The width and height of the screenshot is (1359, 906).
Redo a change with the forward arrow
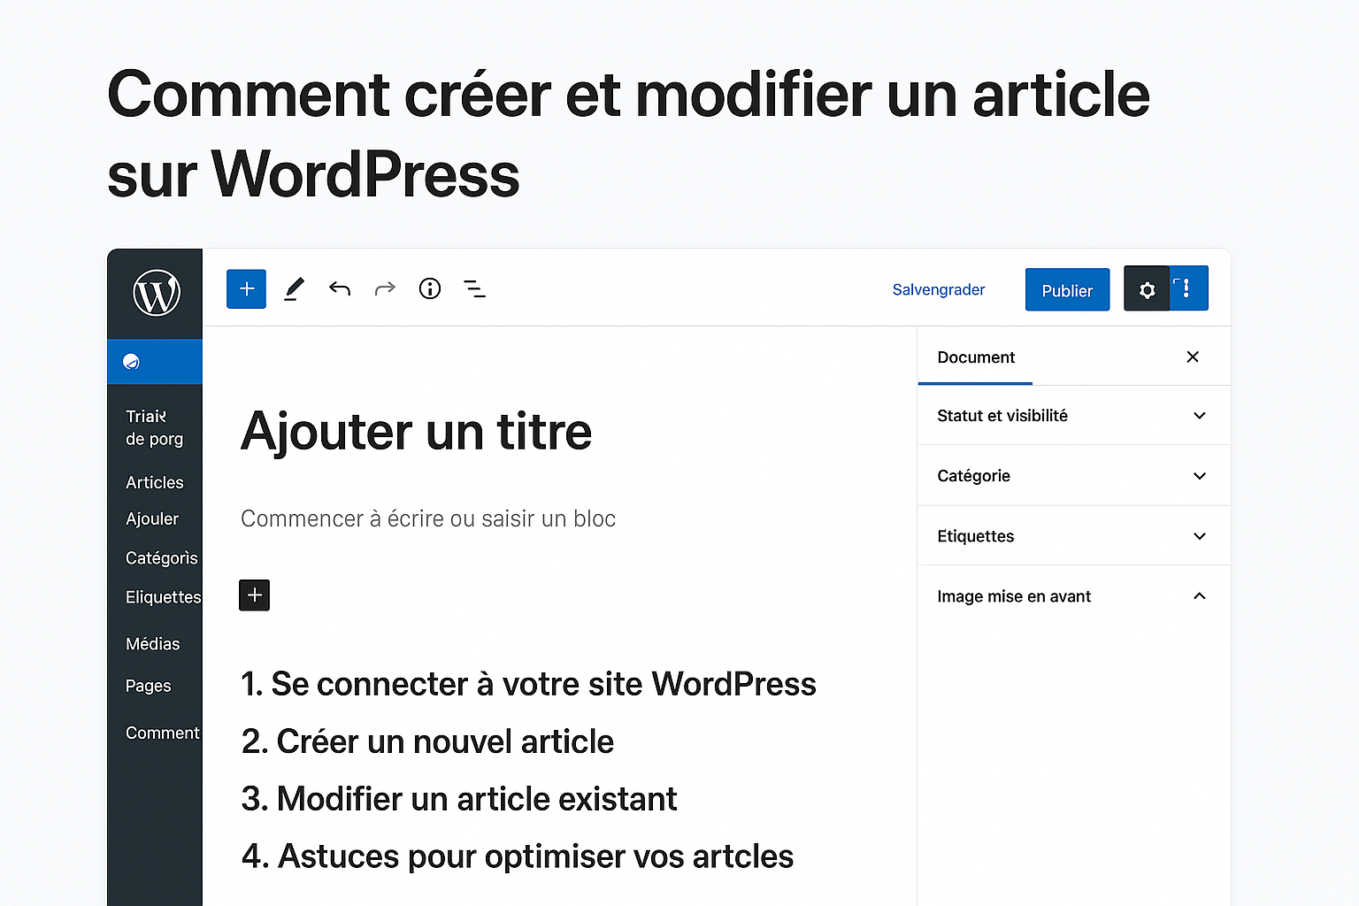point(384,288)
